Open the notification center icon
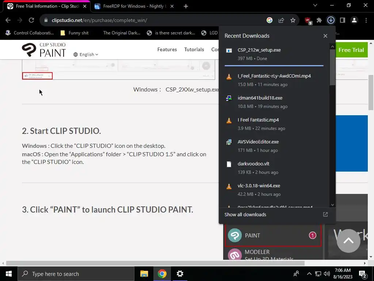The height and width of the screenshot is (281, 374). [363, 274]
